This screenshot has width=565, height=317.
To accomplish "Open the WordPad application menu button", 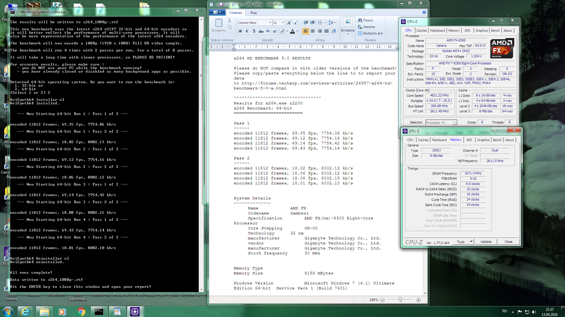I will coord(217,12).
